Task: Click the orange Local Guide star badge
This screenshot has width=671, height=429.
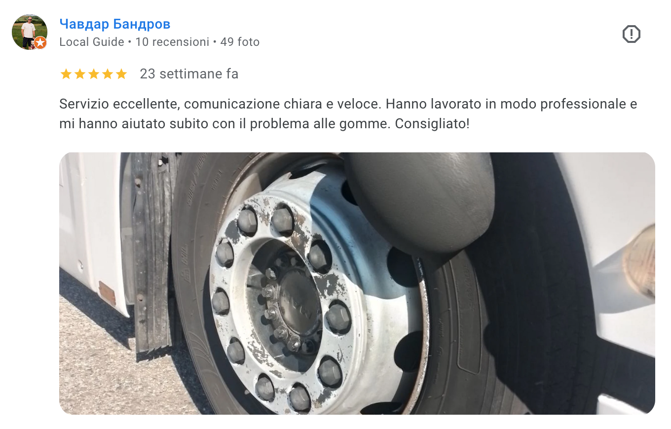Action: pos(40,43)
